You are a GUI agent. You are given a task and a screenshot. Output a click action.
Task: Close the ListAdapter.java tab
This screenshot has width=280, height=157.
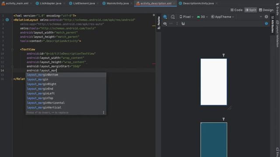[x=64, y=3]
